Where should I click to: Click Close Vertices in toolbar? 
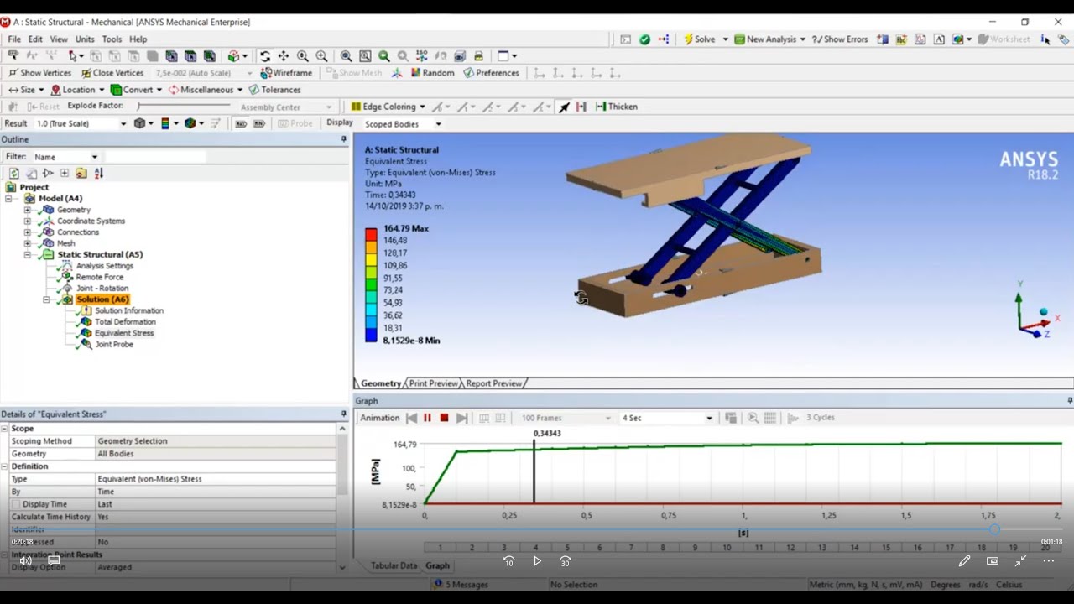[x=111, y=73]
